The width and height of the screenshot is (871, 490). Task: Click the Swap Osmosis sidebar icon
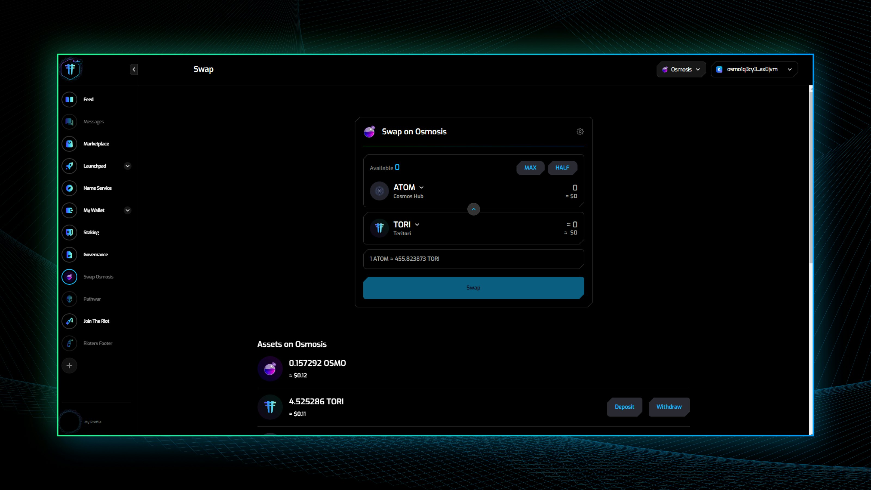point(69,277)
